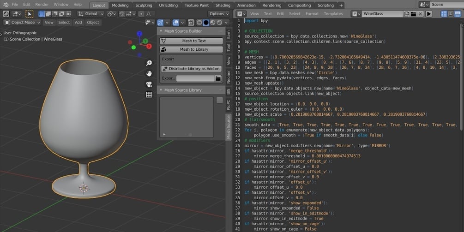Image resolution: width=464 pixels, height=232 pixels.
Task: Click the Export path input field
Action: pos(195,78)
